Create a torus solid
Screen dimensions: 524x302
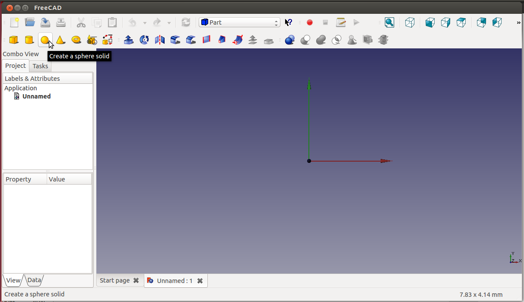(76, 40)
